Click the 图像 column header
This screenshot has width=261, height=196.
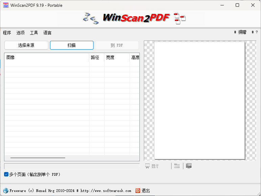coord(47,58)
